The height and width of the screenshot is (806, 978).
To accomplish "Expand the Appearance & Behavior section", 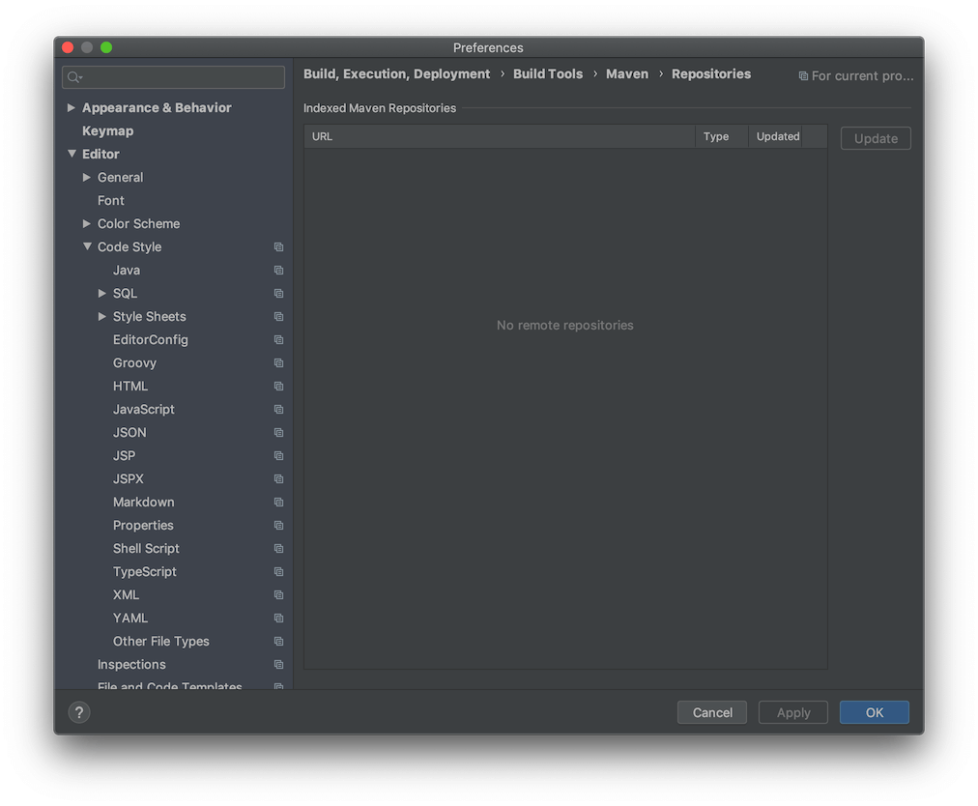I will [72, 108].
